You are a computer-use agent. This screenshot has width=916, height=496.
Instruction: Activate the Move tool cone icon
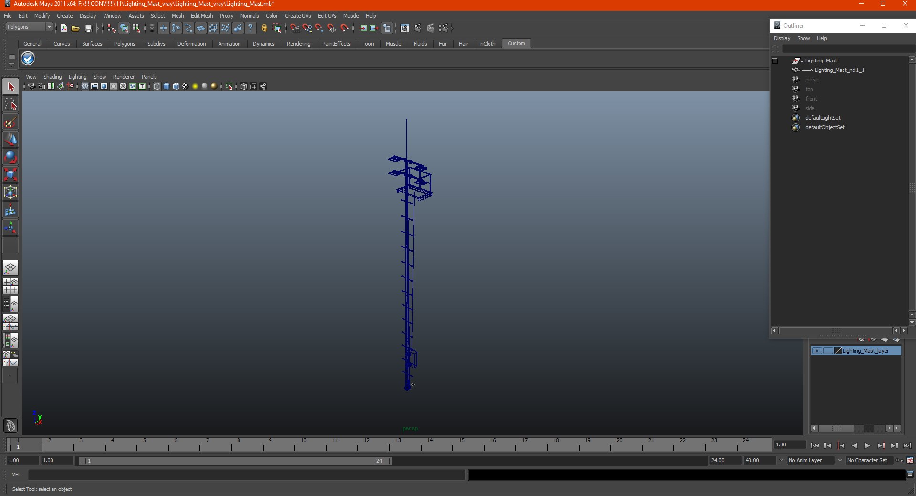coord(10,139)
